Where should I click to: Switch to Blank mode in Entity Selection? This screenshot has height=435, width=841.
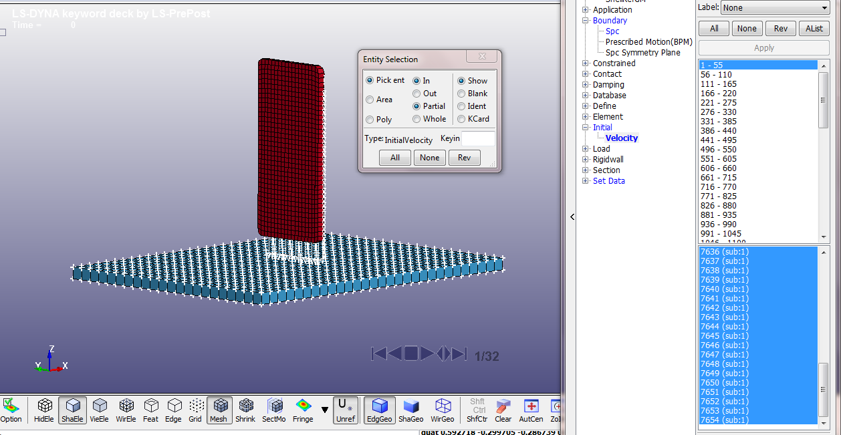(x=461, y=93)
